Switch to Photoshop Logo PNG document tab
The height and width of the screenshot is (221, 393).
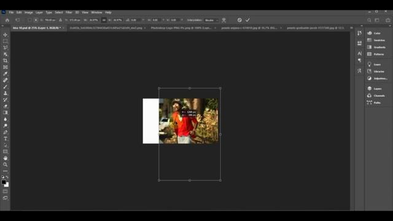(x=181, y=28)
